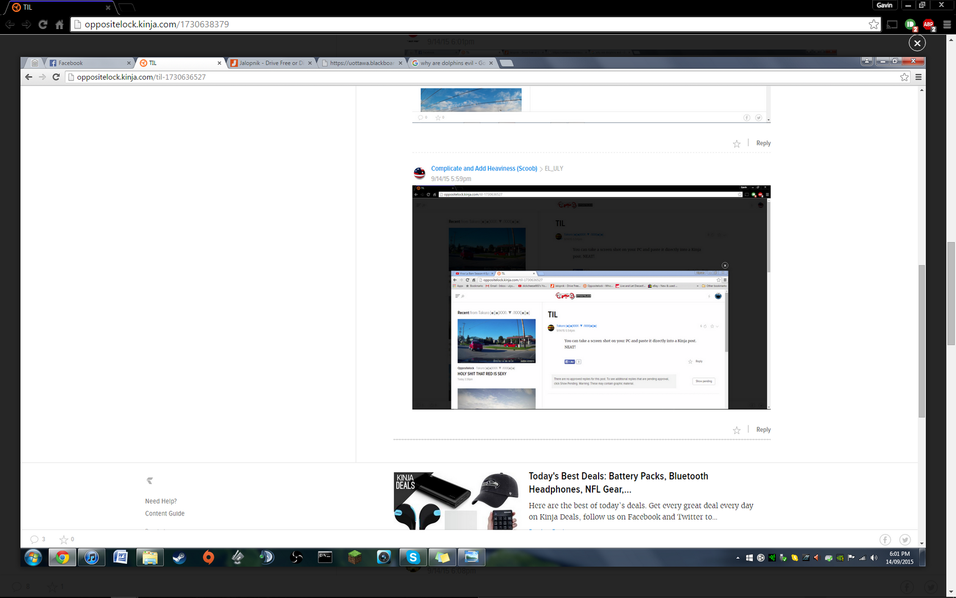Open the nested TIL screenshot in Scoob's comment
The image size is (956, 598).
pos(591,297)
